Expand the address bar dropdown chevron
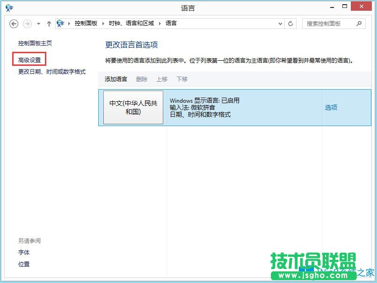Image resolution: width=377 pixels, height=283 pixels. 280,23
